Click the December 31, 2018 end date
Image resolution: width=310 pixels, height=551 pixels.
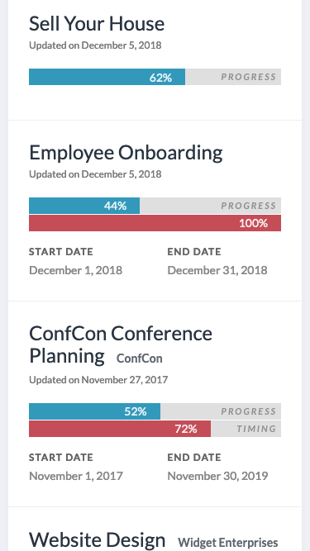pyautogui.click(x=217, y=270)
